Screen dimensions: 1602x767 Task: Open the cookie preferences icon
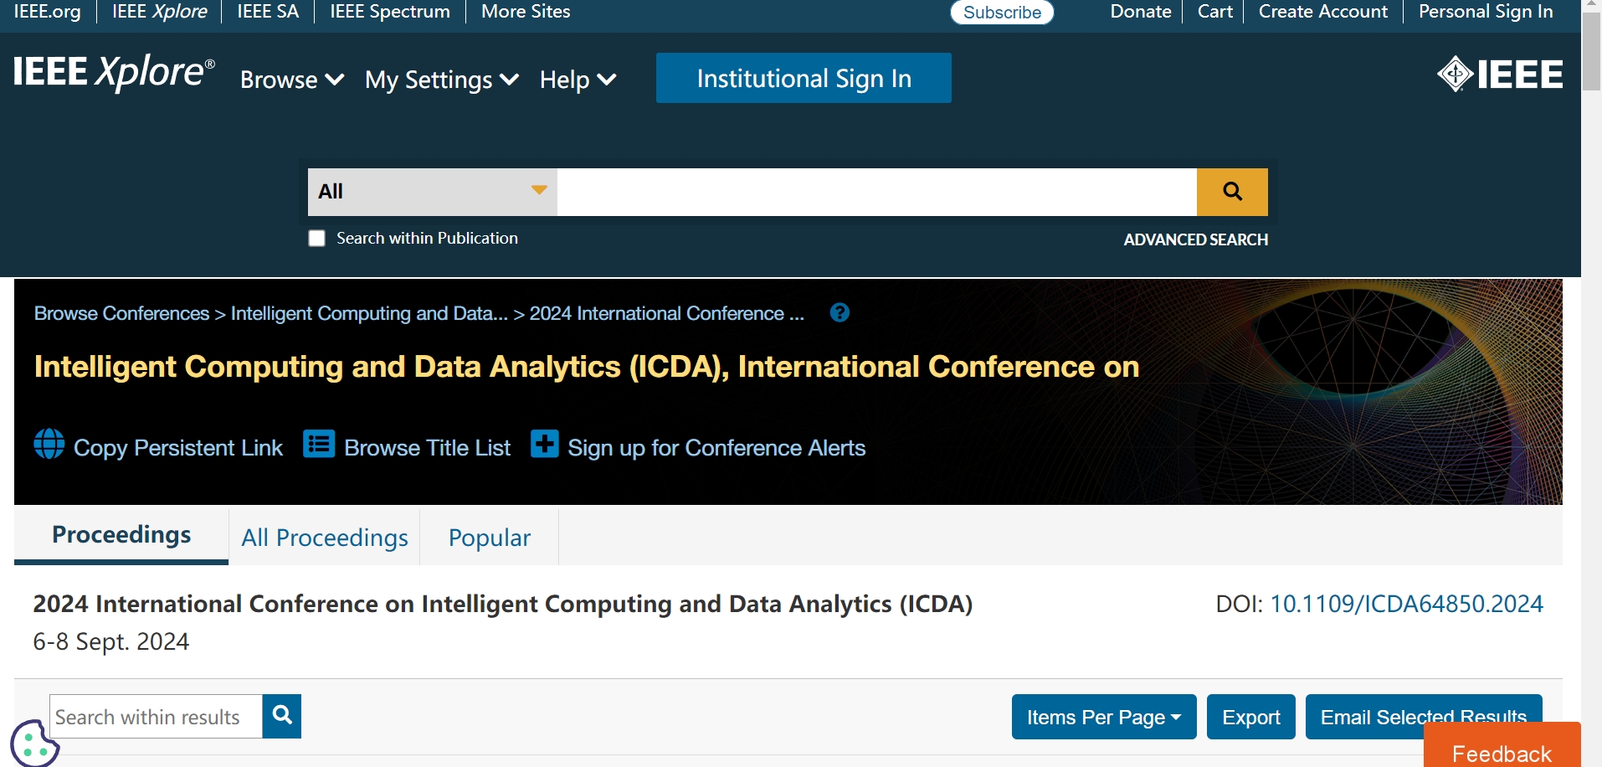[x=34, y=744]
